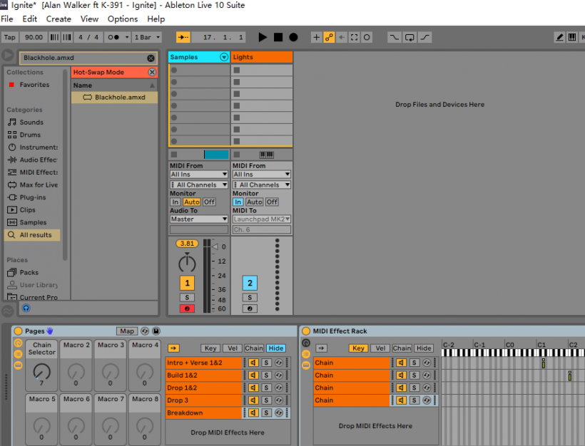585x446 pixels.
Task: Open the Sounds browser category
Action: point(31,123)
